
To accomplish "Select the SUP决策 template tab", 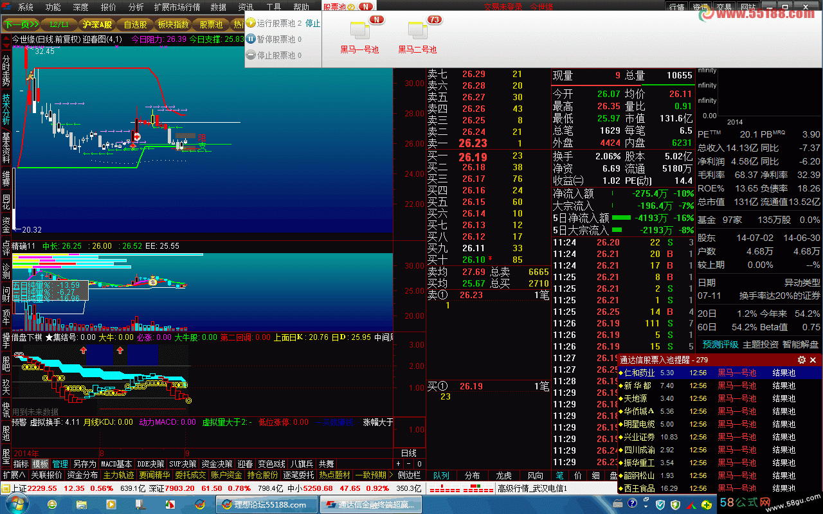I will click(x=183, y=463).
